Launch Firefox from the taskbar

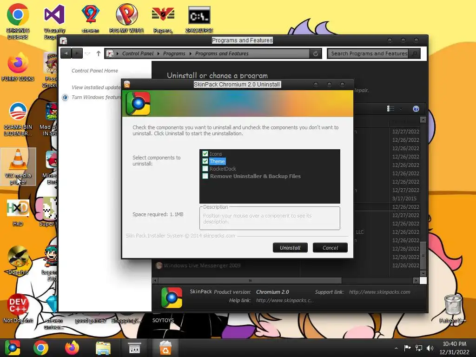coord(72,348)
